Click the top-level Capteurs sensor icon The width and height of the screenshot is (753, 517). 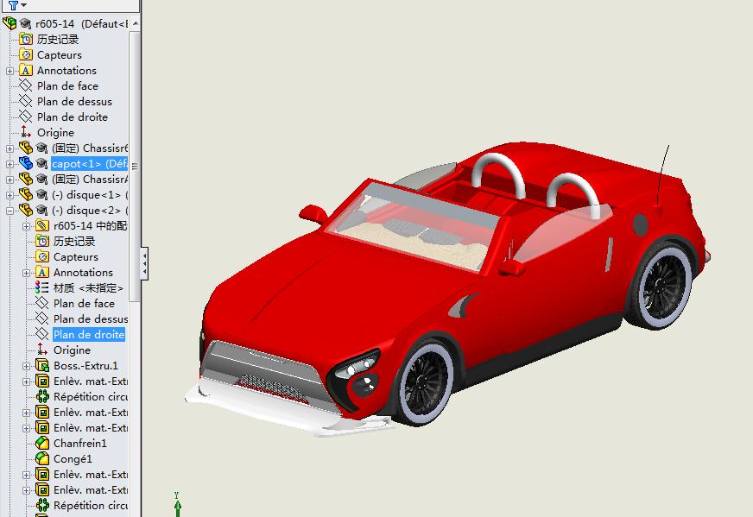coord(26,55)
